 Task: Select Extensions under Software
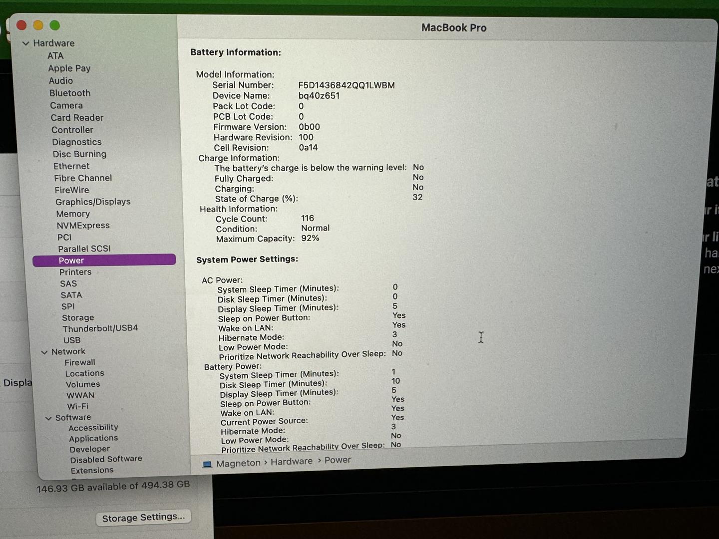click(x=92, y=471)
